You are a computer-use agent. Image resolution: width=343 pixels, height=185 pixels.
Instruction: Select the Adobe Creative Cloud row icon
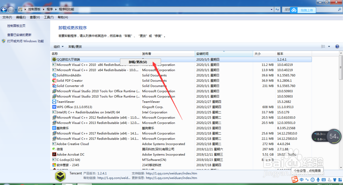(x=54, y=144)
